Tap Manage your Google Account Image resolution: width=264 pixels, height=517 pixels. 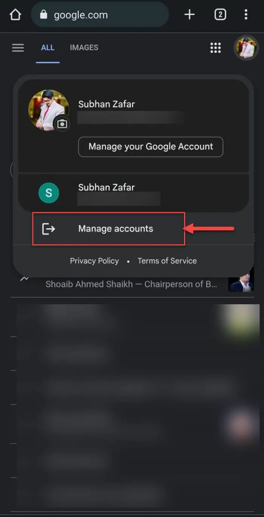coord(150,147)
